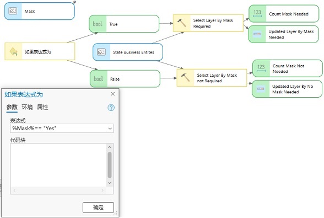
Task: Switch to the 环境 tab
Action: pyautogui.click(x=27, y=107)
